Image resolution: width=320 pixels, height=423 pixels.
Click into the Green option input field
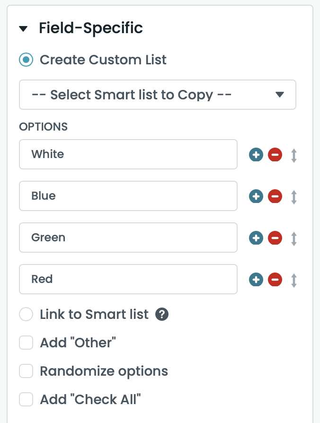pyautogui.click(x=128, y=238)
